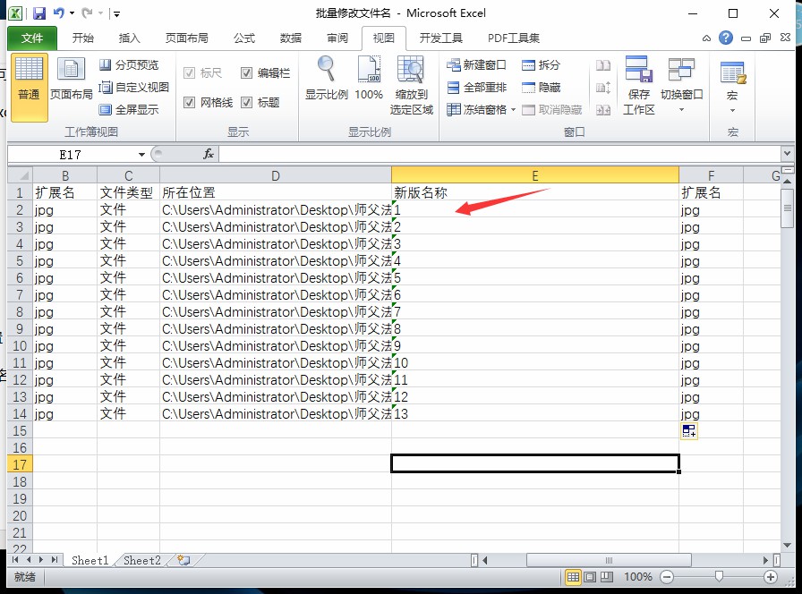Open Page Break Preview (分页预览)
802x594 pixels.
(x=129, y=65)
